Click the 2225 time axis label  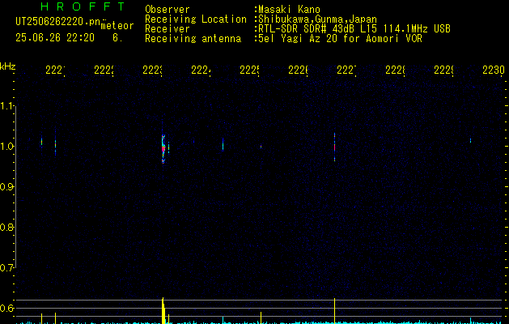tap(249, 70)
